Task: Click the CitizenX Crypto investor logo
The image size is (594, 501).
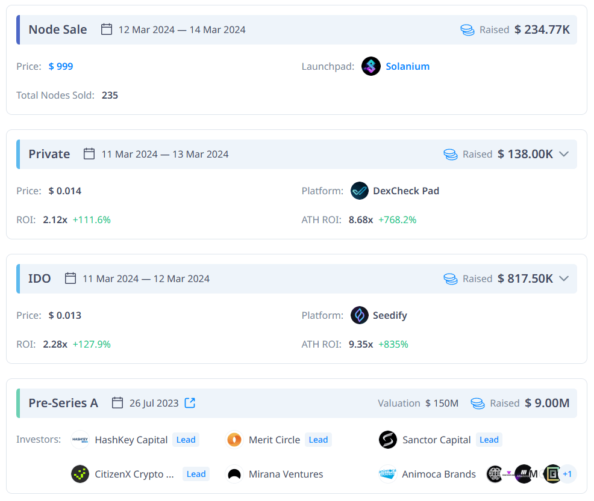Action: (x=80, y=474)
